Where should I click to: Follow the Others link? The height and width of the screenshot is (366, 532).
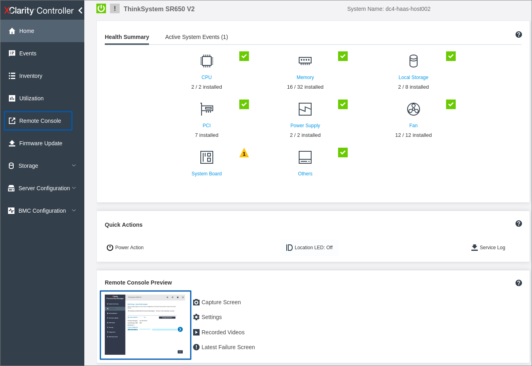(x=305, y=174)
